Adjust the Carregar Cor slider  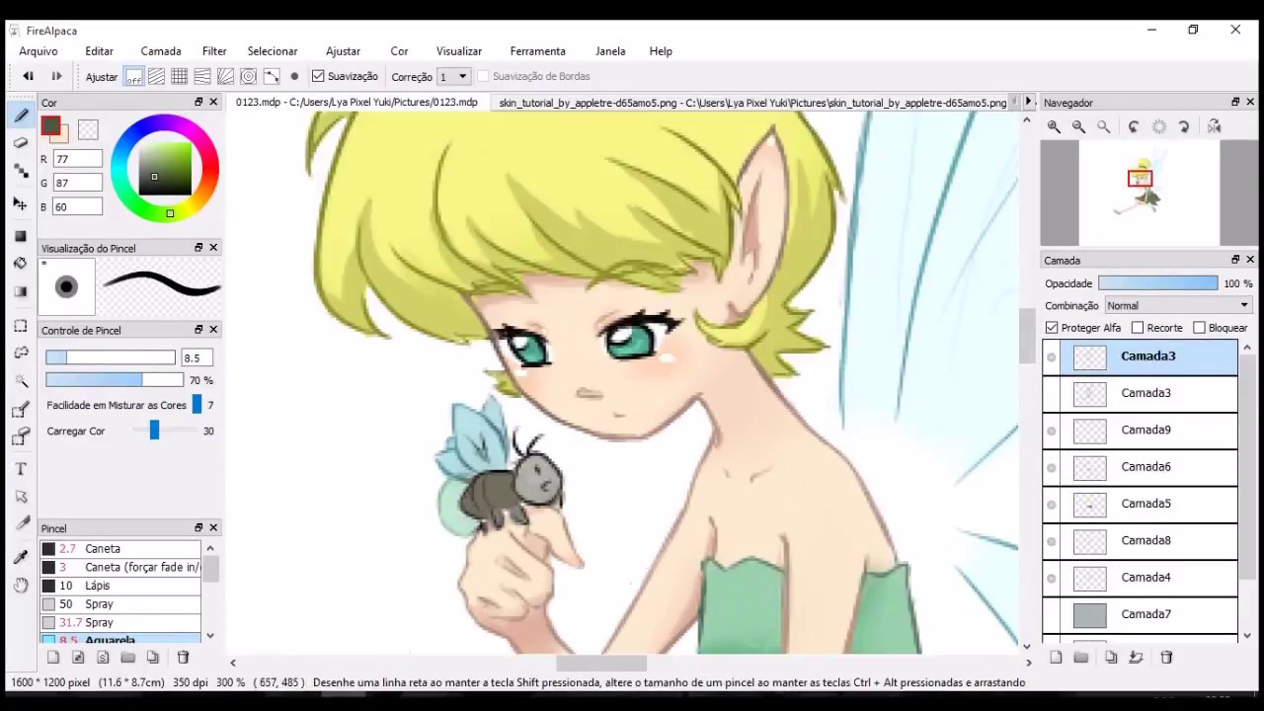click(154, 431)
